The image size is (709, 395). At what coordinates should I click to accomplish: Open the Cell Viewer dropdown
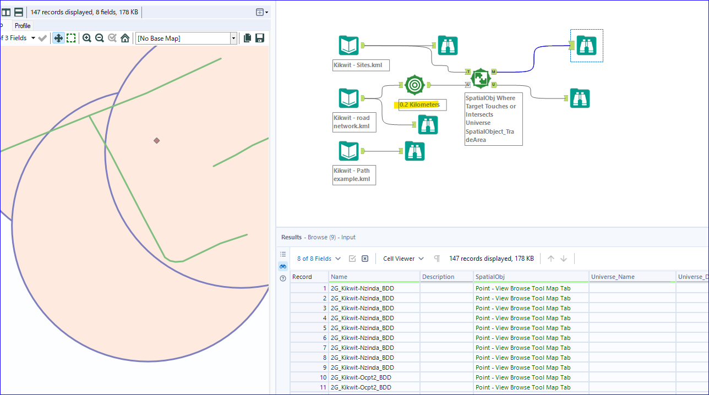tap(403, 258)
